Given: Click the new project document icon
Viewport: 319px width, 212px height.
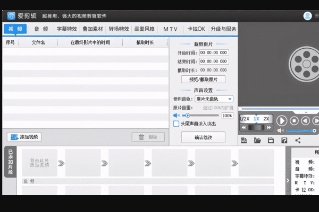Looking at the screenshot, I should (244, 140).
